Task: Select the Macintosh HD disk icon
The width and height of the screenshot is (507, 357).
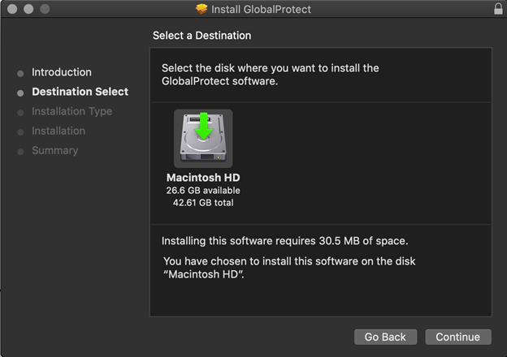Action: click(x=202, y=139)
